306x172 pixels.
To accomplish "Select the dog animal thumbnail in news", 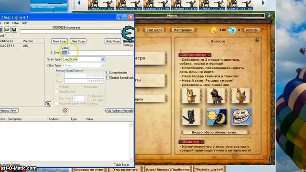I will click(216, 96).
